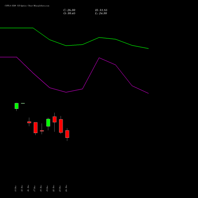Viewport: 198px width, 198px height.
Task: Click the closing price value C: 26.30
Action: [x=69, y=10]
